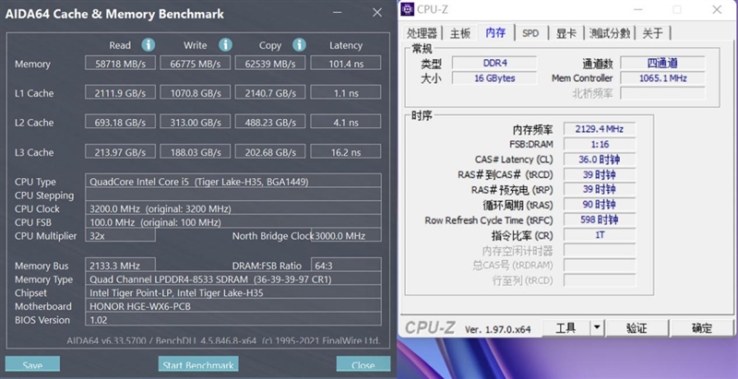Image resolution: width=738 pixels, height=379 pixels.
Task: Select L3 Cache Write value 188.03 GB/s
Action: [x=196, y=151]
